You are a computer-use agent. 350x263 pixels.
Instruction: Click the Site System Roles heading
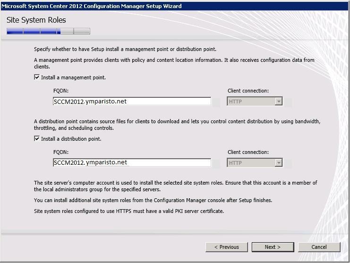click(x=36, y=20)
